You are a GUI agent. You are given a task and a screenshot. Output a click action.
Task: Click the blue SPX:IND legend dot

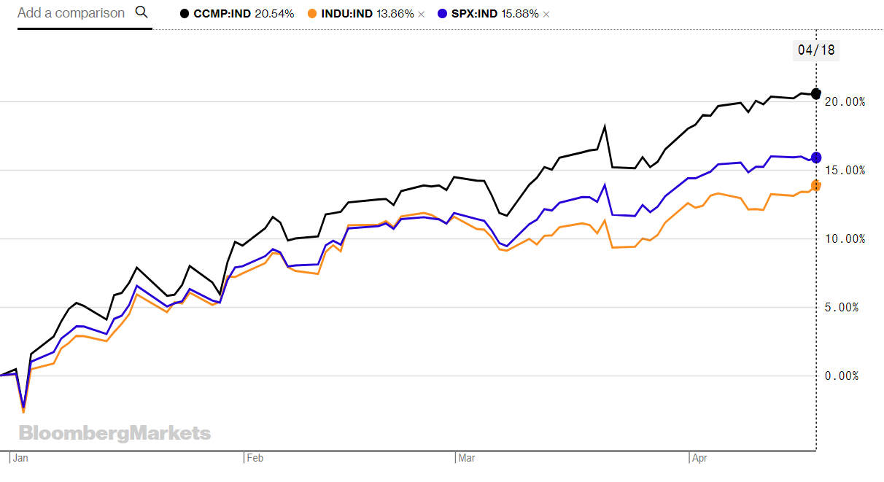(441, 14)
